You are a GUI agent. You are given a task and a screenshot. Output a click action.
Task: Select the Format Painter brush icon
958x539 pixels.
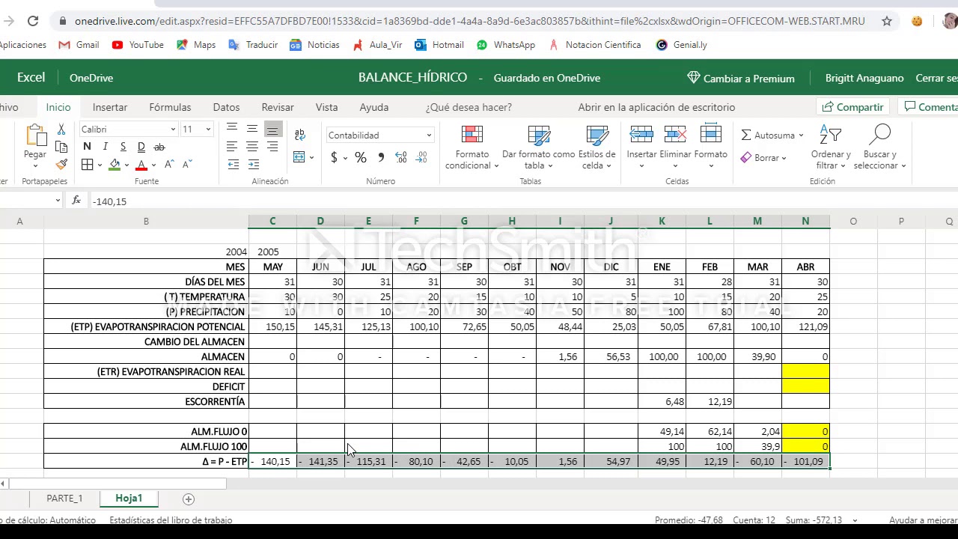coord(61,164)
